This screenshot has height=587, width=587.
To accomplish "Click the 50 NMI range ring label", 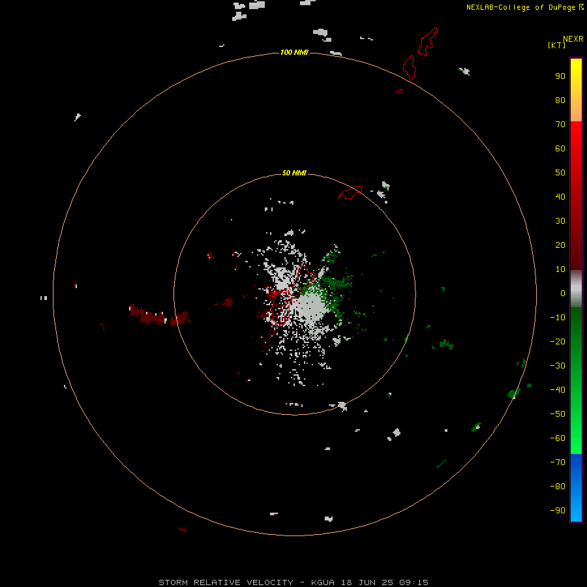I will click(x=294, y=173).
